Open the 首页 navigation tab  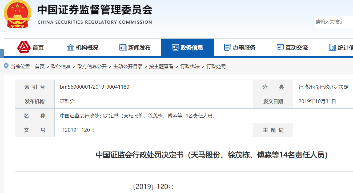coord(38,48)
